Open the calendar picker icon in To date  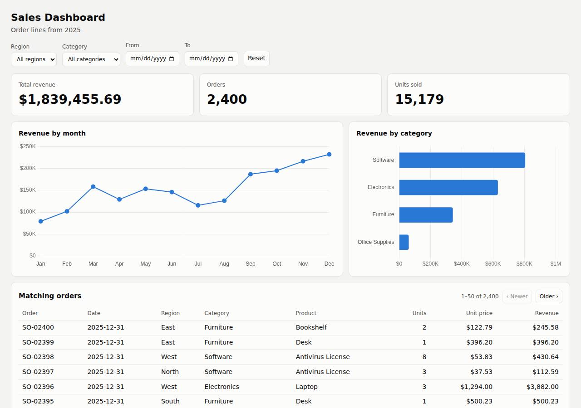coord(231,59)
